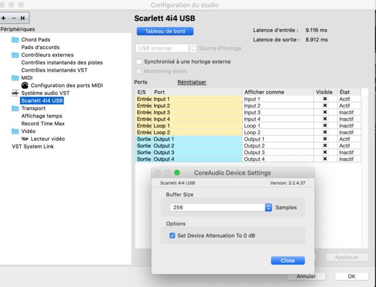Select the Contrôleurs externes folder icon

coord(15,55)
